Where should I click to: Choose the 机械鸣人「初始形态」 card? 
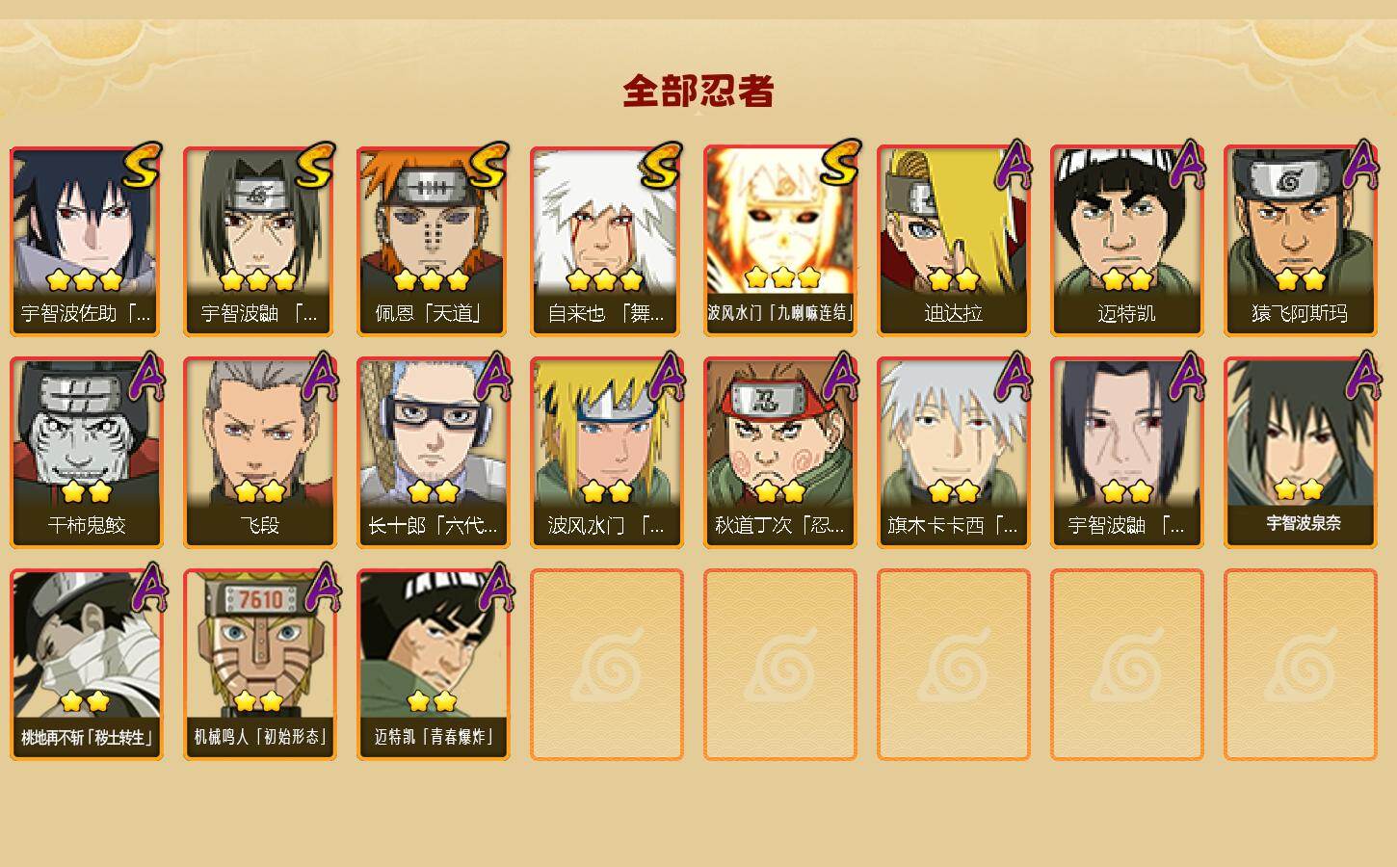pos(260,665)
